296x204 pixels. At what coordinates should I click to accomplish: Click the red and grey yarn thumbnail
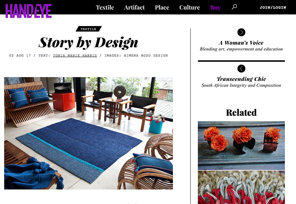tap(241, 187)
